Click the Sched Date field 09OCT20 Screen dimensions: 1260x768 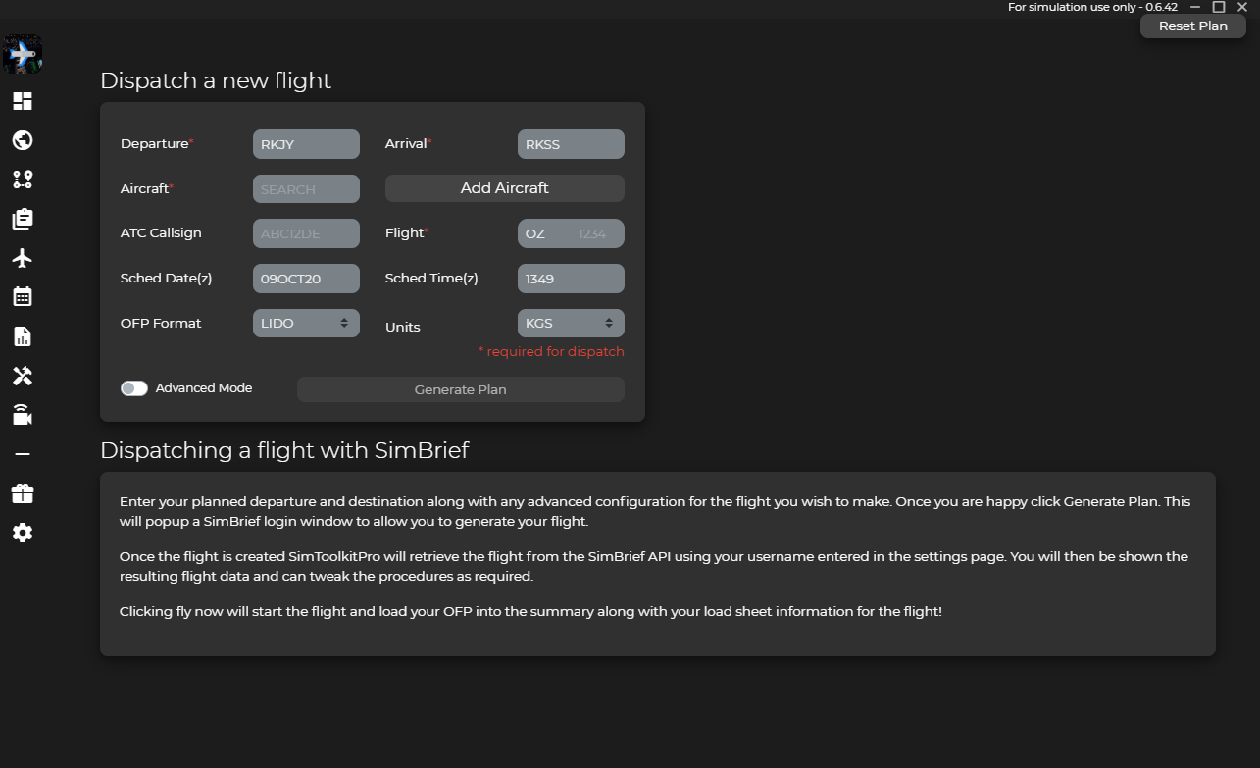click(x=306, y=279)
